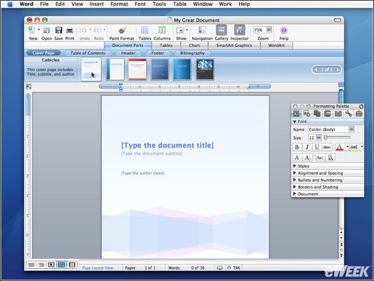Viewport: 374px width, 281px height.
Task: Toggle the Gallery toolbar button
Action: point(221,30)
